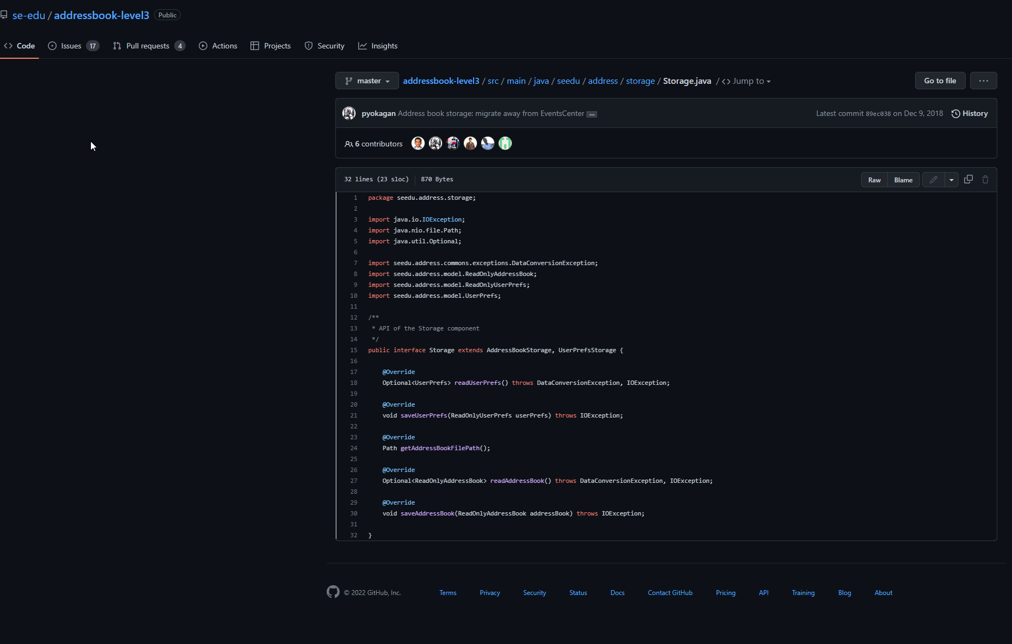Open the Blog footer link
Image resolution: width=1012 pixels, height=644 pixels.
(x=844, y=593)
